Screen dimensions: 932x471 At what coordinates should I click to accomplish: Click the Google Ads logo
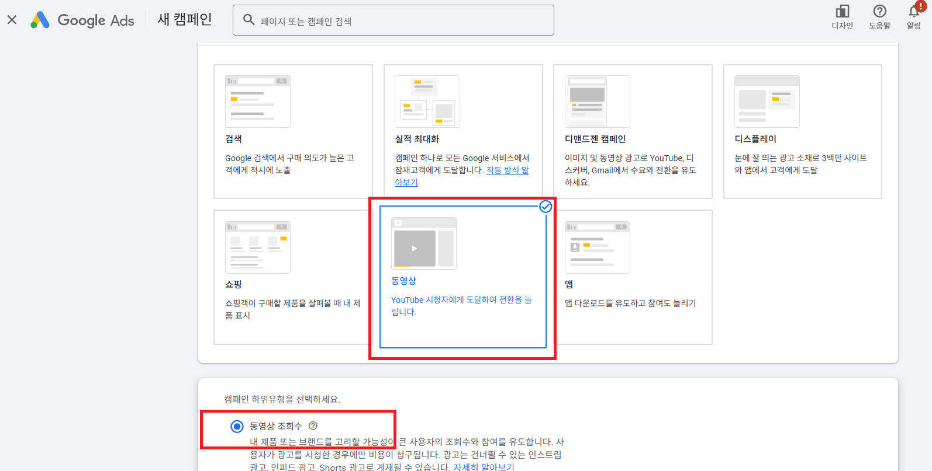click(82, 20)
